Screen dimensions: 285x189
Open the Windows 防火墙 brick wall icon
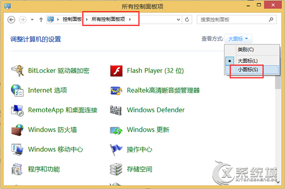tap(17, 130)
